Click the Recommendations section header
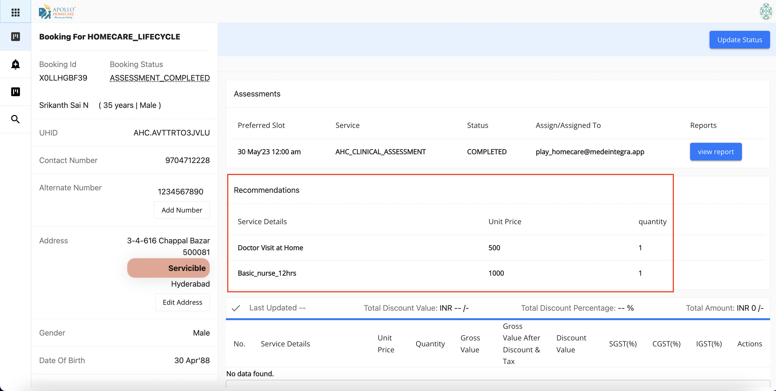The image size is (776, 391). tap(266, 190)
